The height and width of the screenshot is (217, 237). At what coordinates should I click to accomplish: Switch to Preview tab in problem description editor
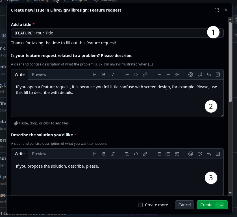(39, 74)
